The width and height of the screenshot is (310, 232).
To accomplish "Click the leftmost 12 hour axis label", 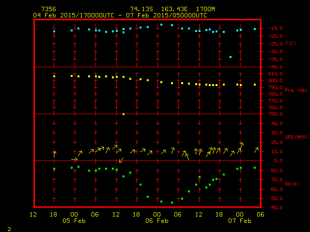I will pyautogui.click(x=33, y=215).
